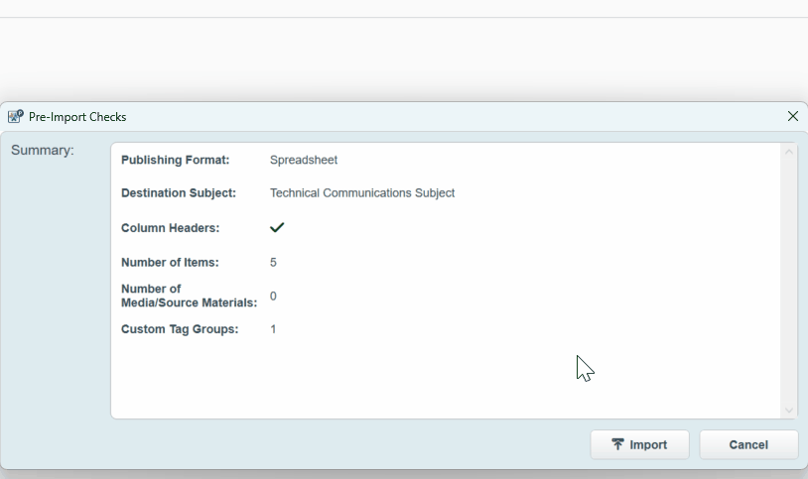The height and width of the screenshot is (479, 808).
Task: Click the Cancel button
Action: (748, 444)
